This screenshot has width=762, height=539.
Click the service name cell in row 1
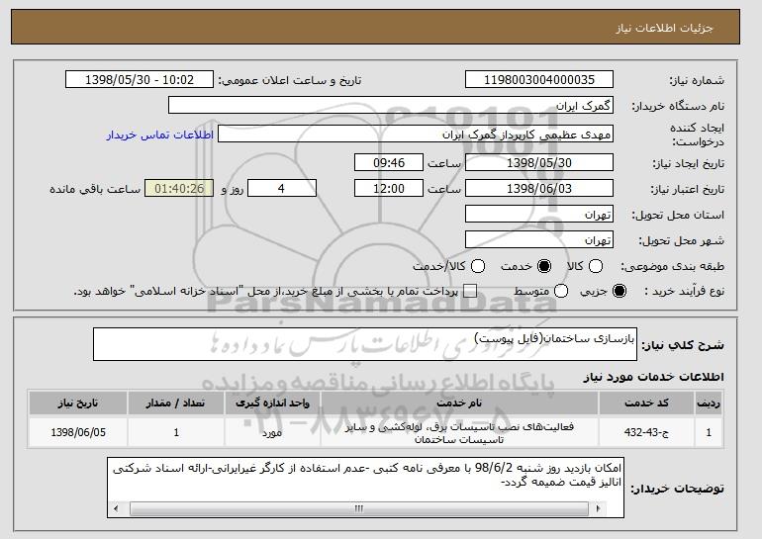coord(459,432)
